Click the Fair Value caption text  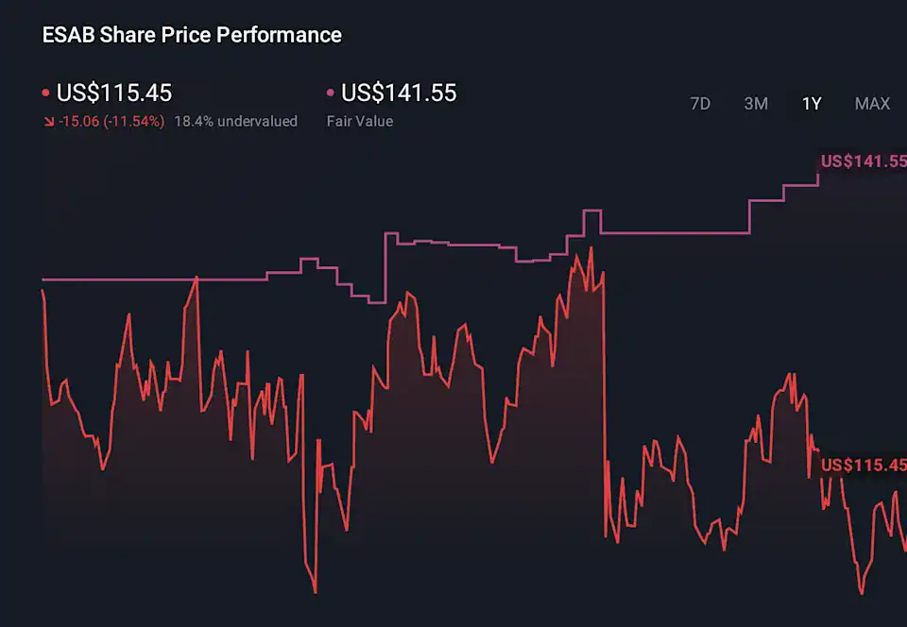pos(360,121)
